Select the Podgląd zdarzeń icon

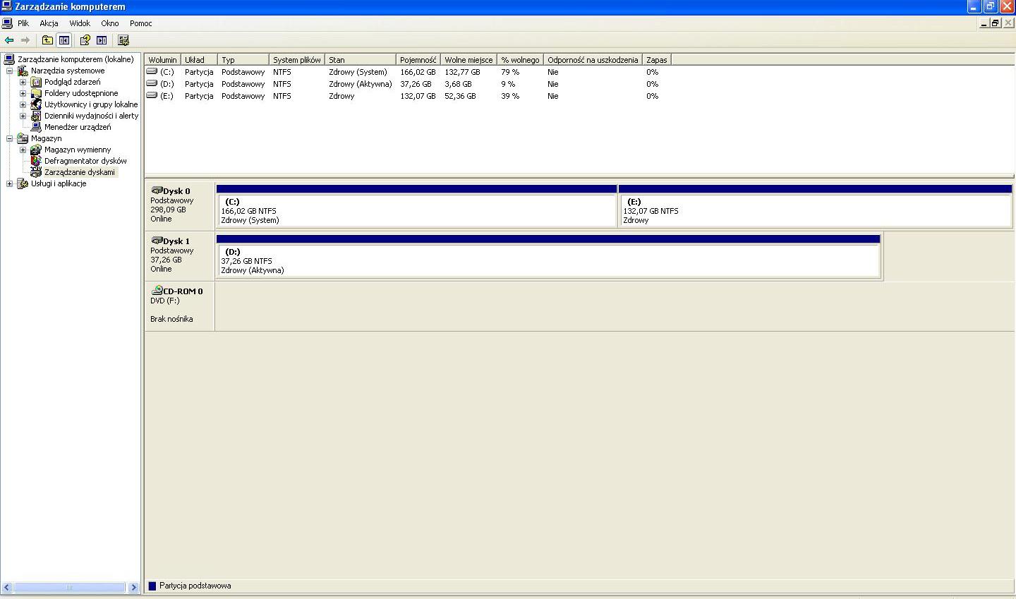point(36,82)
